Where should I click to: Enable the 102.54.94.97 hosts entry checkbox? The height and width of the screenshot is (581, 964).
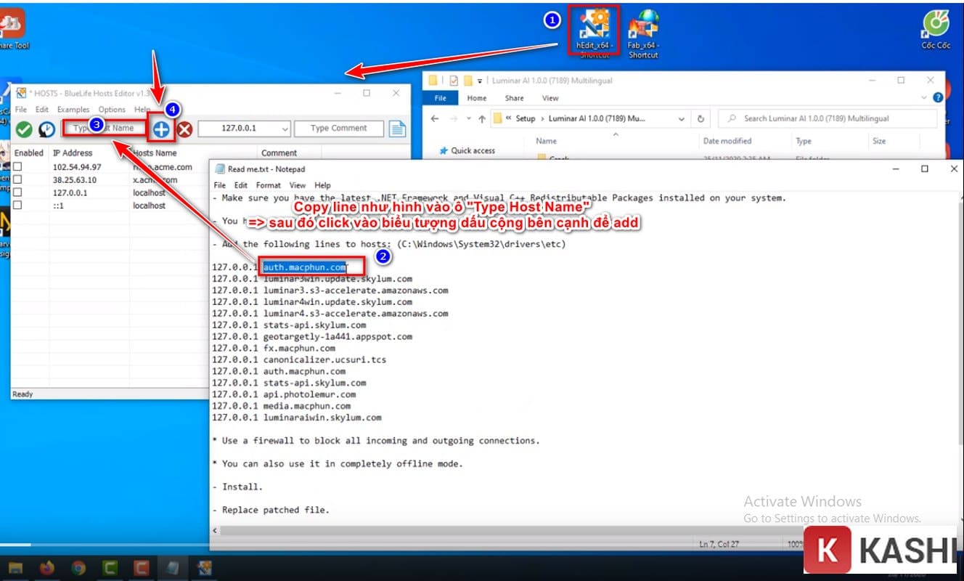(17, 167)
